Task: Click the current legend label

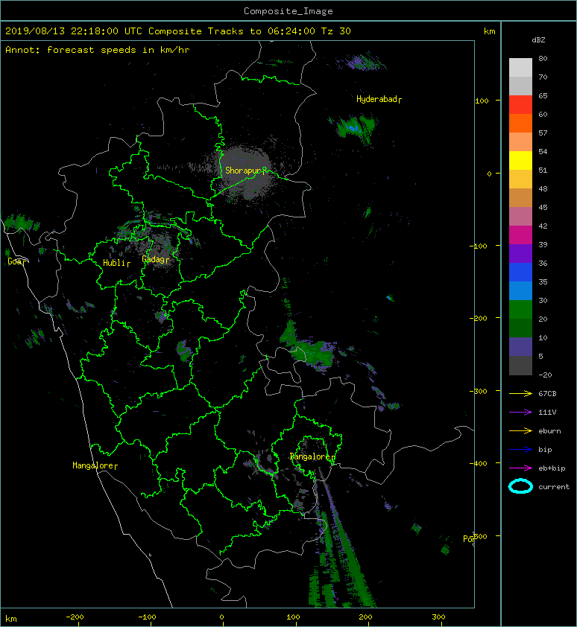Action: click(x=554, y=487)
